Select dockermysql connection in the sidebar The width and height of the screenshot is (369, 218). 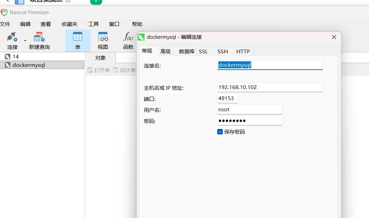pyautogui.click(x=42, y=65)
